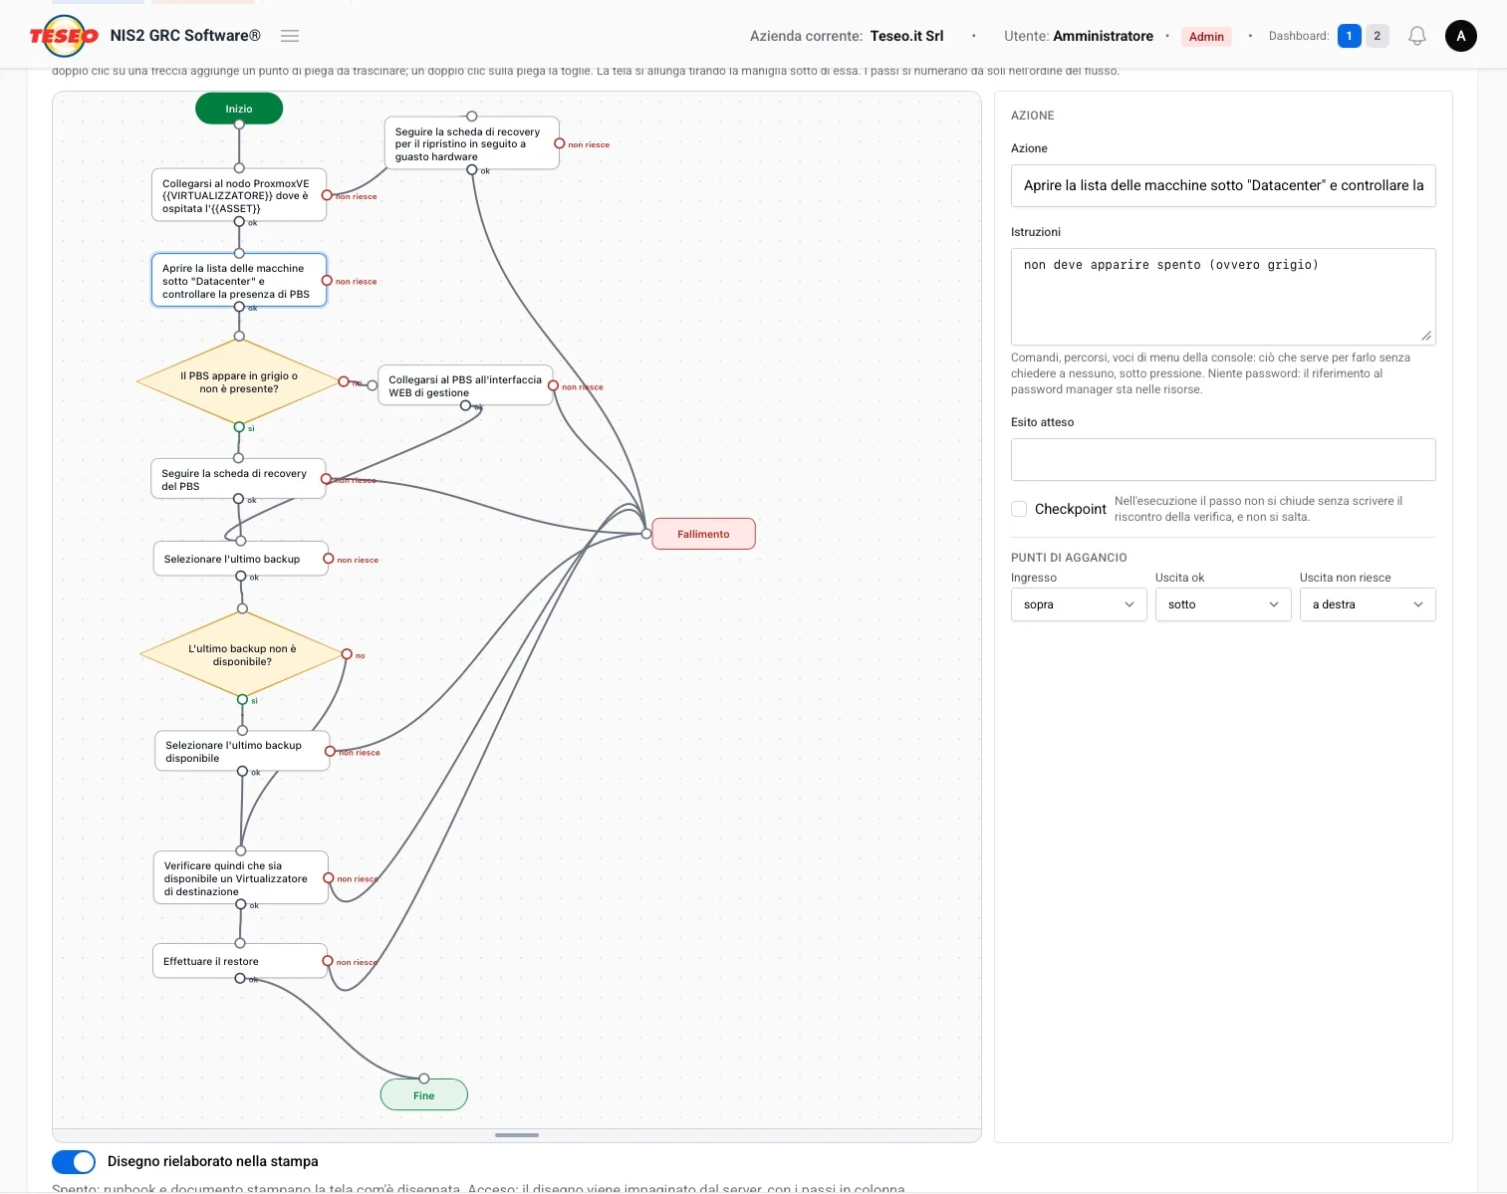Open the hamburger navigation menu

(290, 36)
